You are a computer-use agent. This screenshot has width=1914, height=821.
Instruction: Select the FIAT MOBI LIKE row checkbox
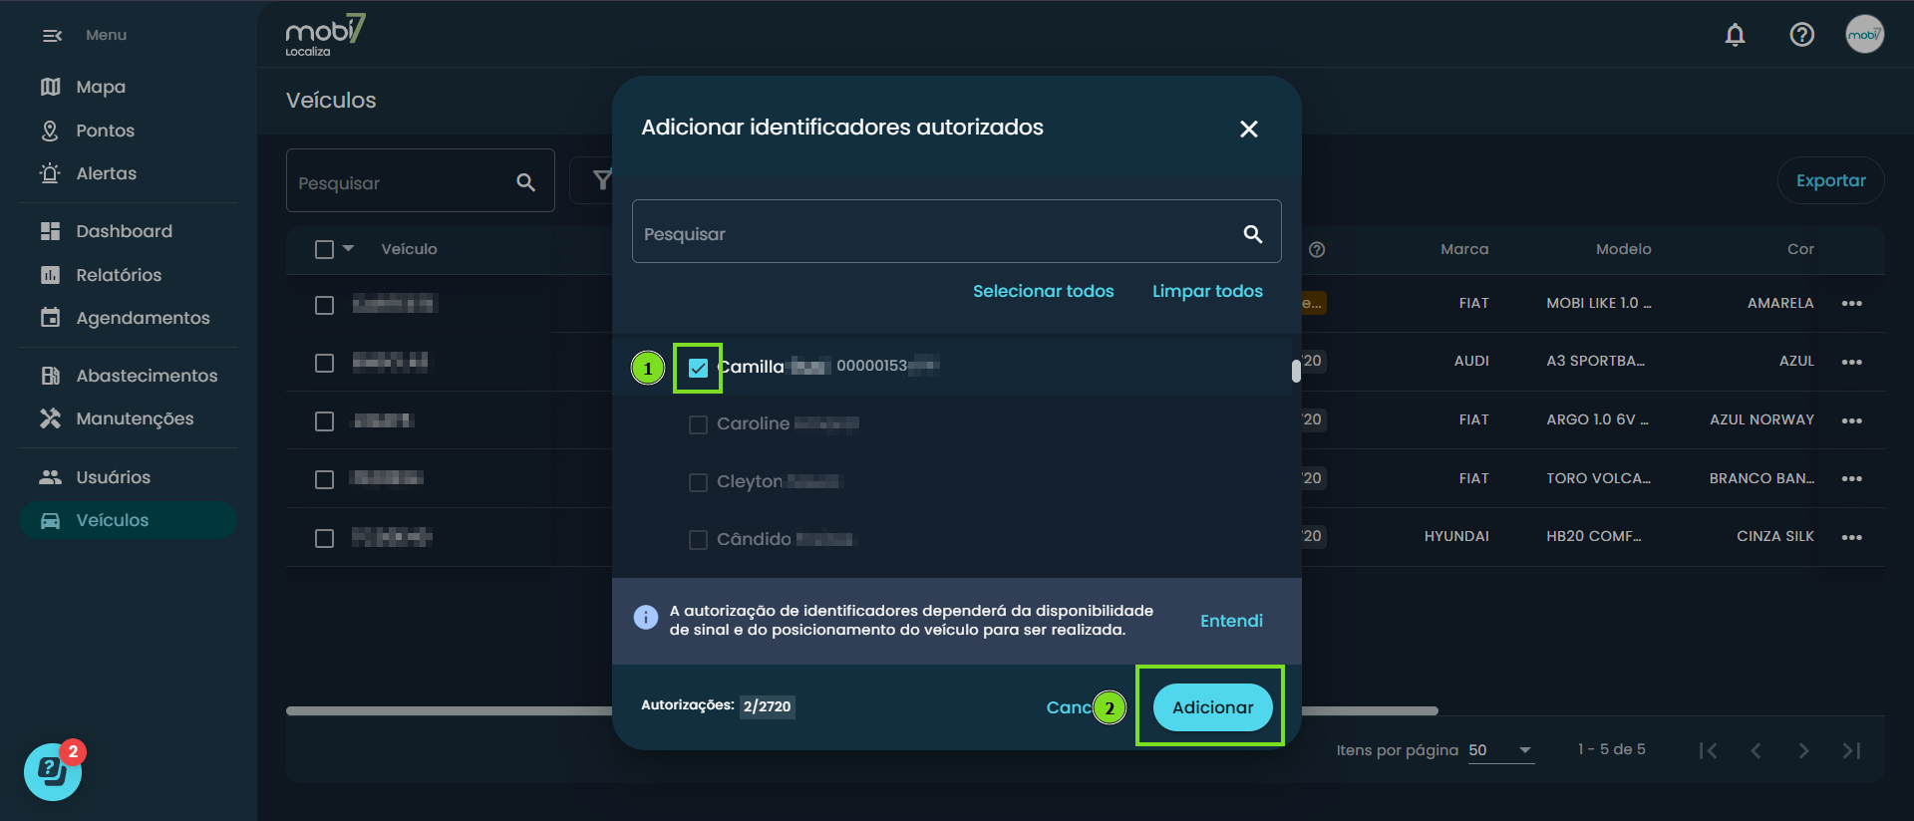pos(324,305)
